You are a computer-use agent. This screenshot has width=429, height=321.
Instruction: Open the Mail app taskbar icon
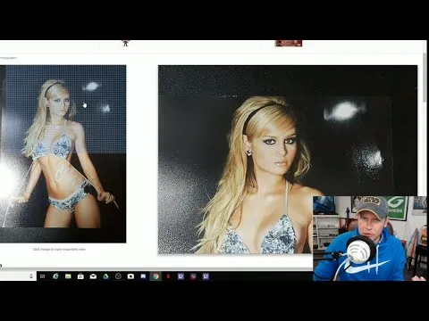pyautogui.click(x=93, y=276)
